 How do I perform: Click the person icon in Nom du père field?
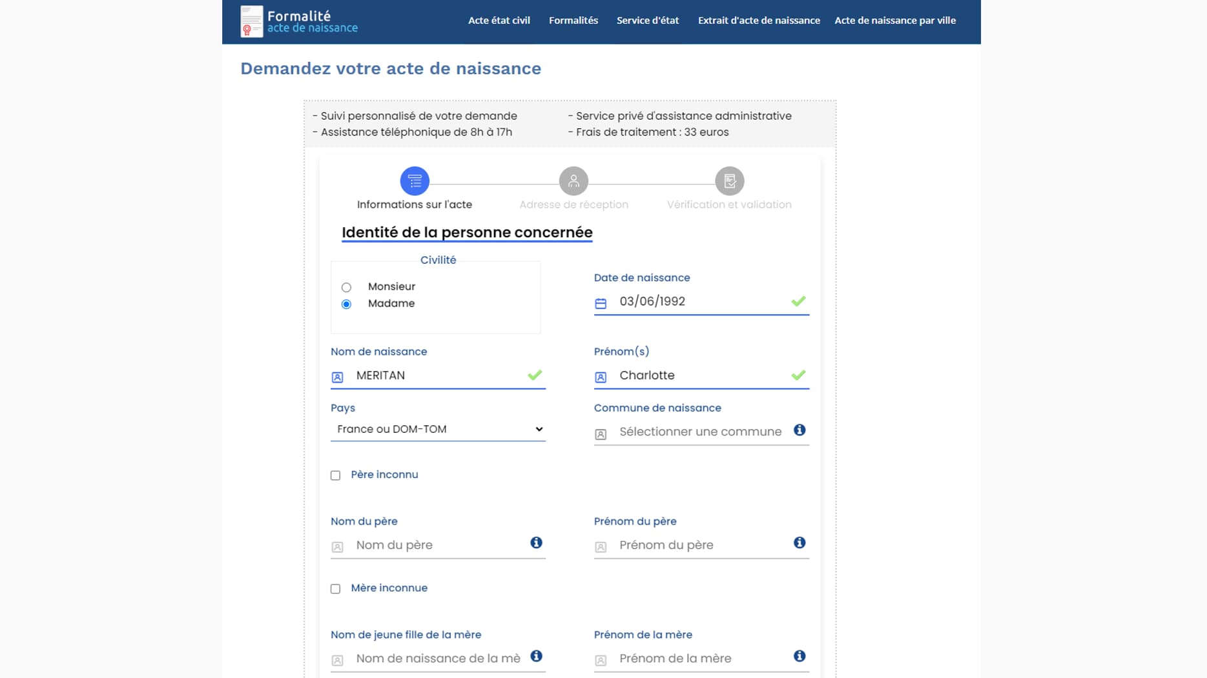coord(337,547)
